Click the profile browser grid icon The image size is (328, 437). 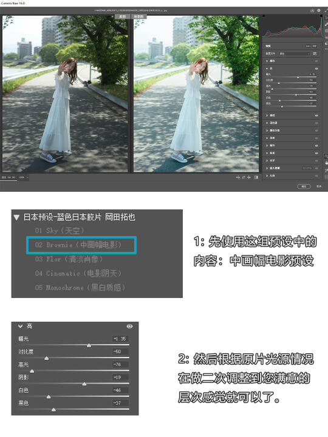coord(315,53)
